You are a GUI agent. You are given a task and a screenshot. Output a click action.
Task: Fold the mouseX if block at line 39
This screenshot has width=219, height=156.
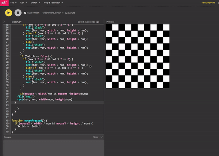(x=10, y=94)
